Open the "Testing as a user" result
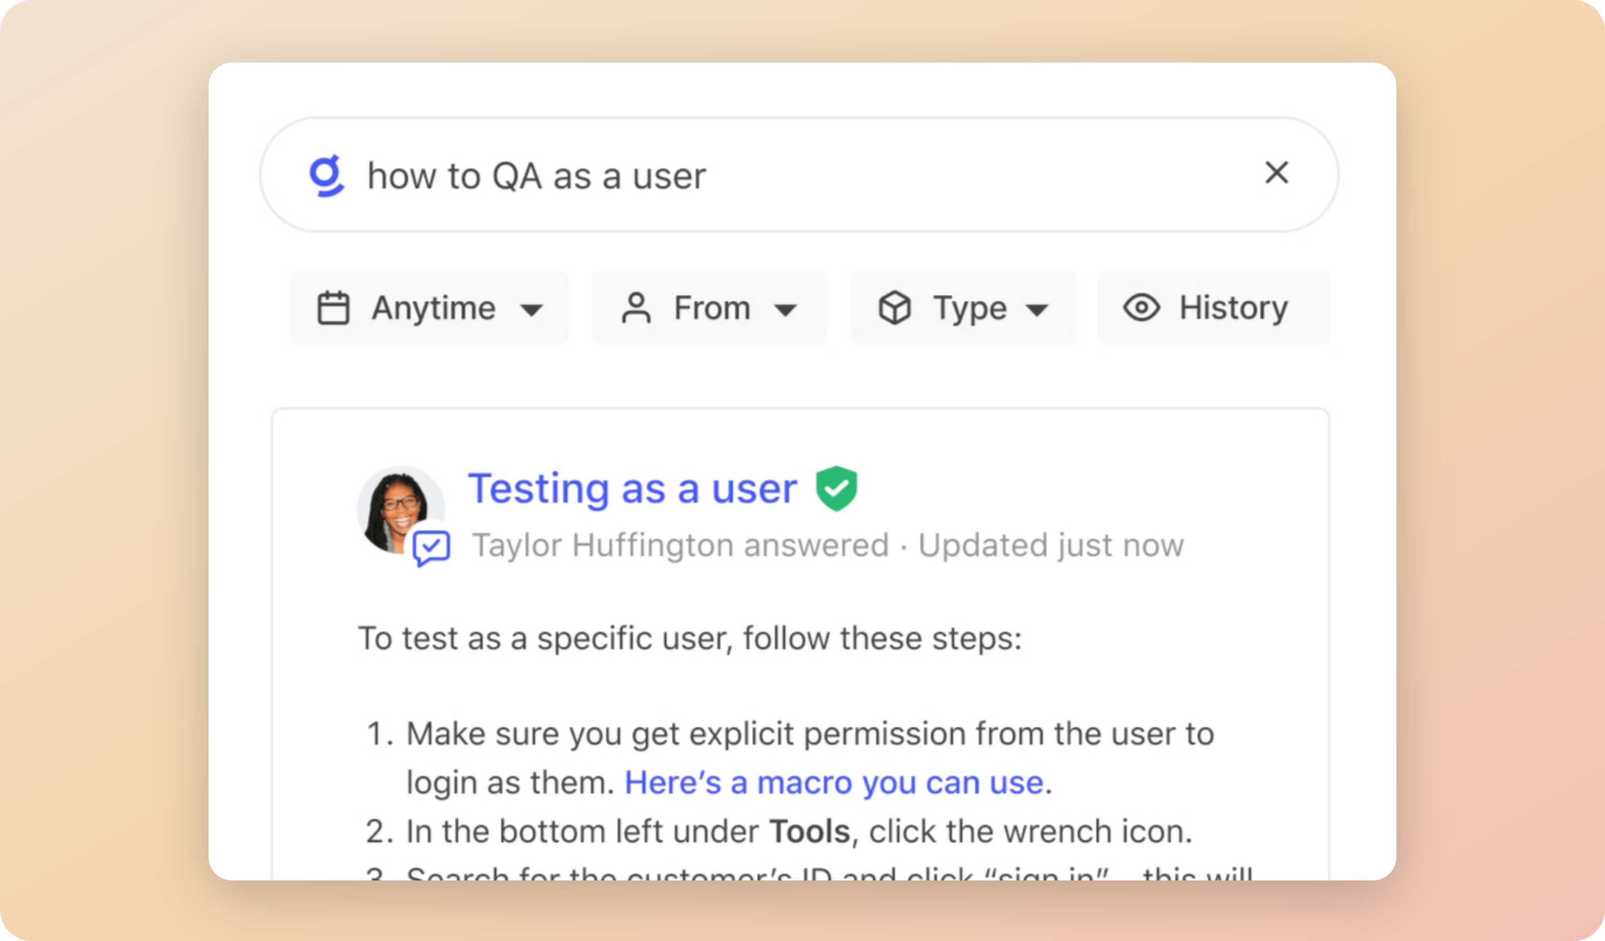The height and width of the screenshot is (941, 1605). 632,488
